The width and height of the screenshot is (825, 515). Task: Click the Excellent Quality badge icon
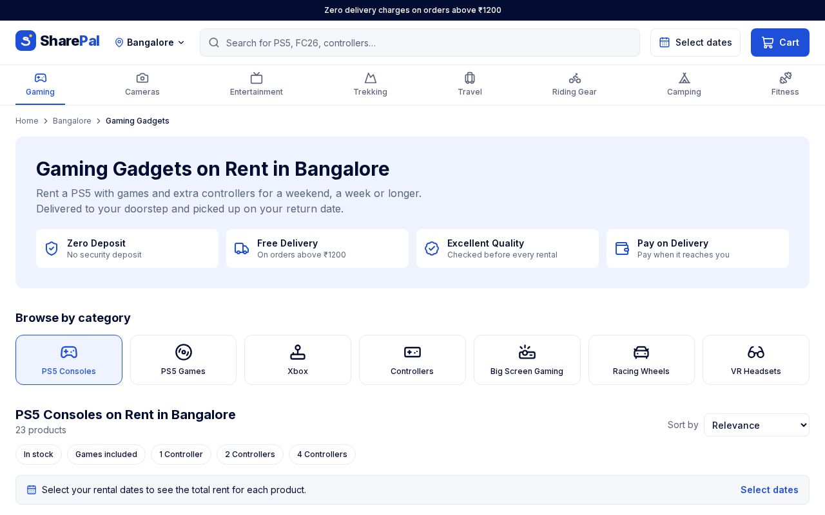tap(432, 248)
